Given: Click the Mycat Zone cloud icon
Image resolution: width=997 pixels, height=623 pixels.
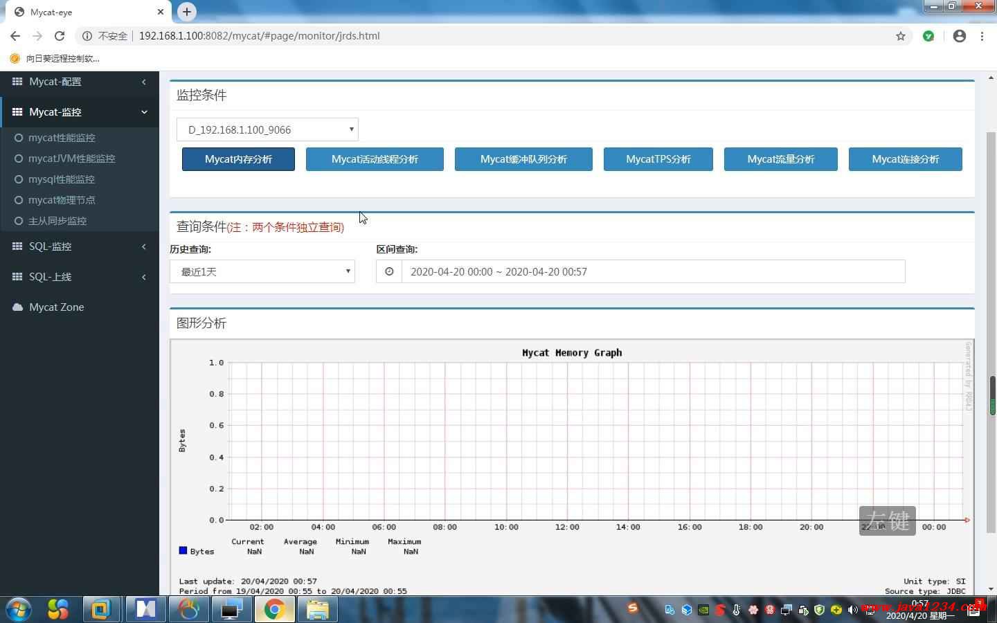Looking at the screenshot, I should (x=17, y=307).
